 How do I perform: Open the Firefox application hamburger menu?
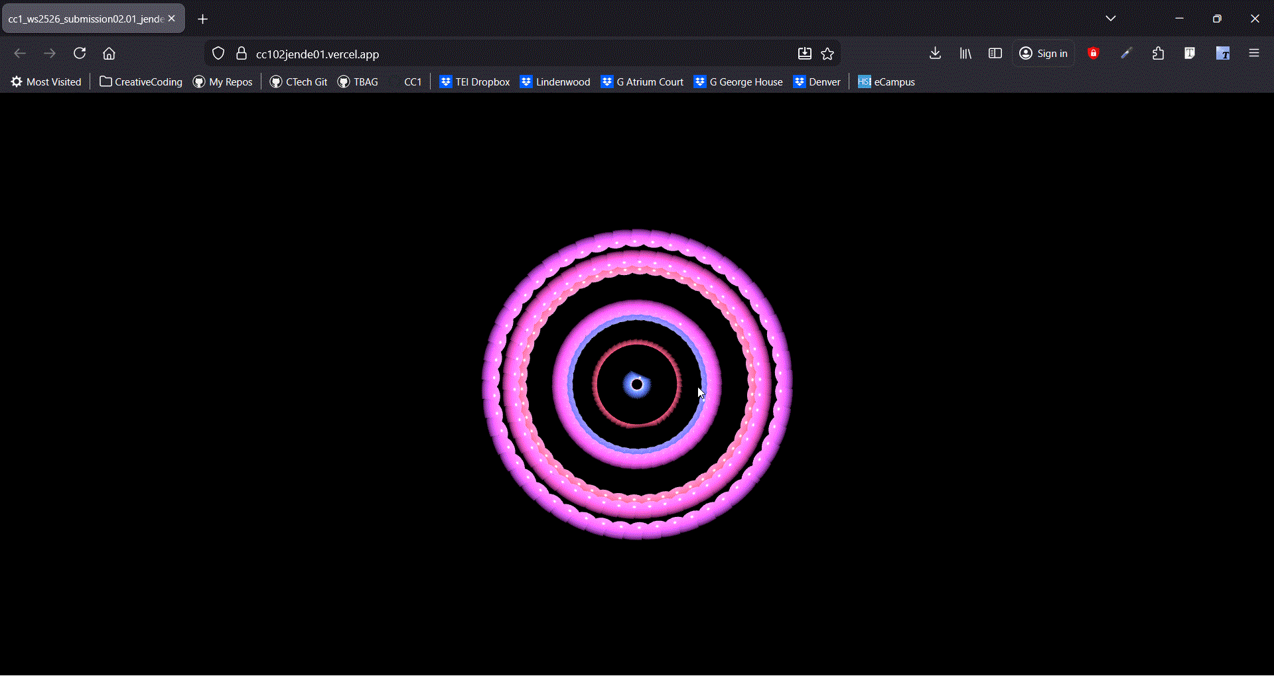[x=1253, y=54]
